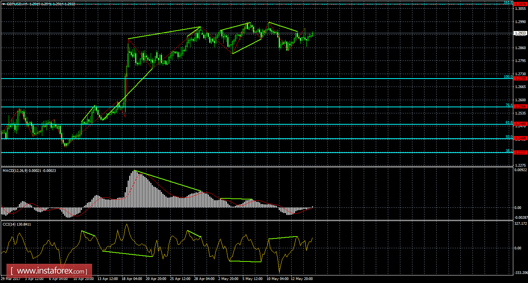Image resolution: width=528 pixels, height=283 pixels.
Task: Open the GBPUSD,H4 chart dropdown triangle
Action: pos(3,3)
